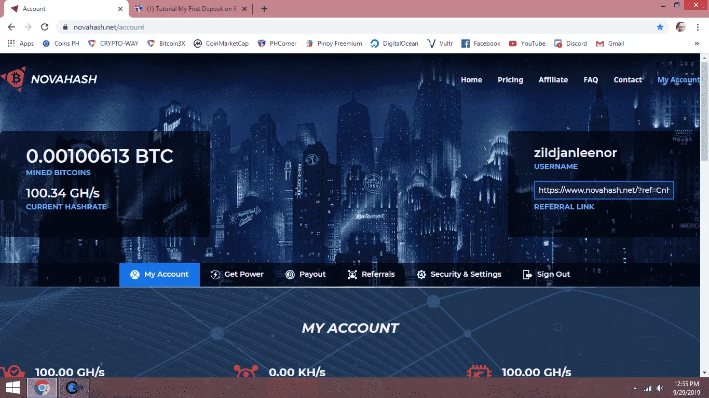Click My Account in top navigation
Image resolution: width=709 pixels, height=398 pixels.
[x=678, y=80]
